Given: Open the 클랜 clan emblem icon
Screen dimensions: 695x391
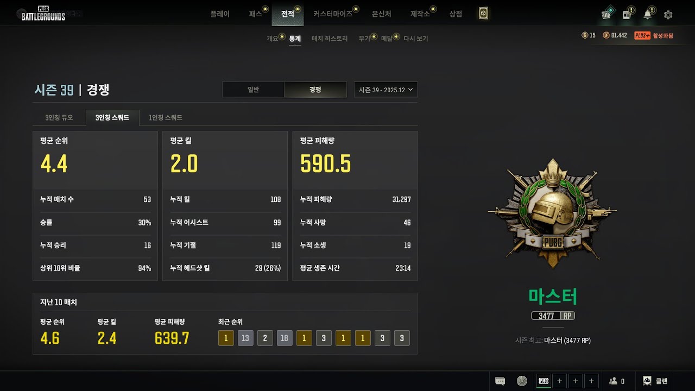Looking at the screenshot, I should (x=647, y=381).
